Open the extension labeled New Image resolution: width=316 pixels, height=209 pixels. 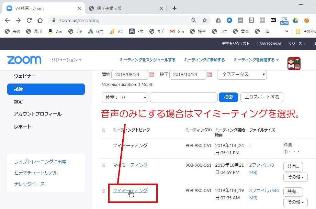(x=284, y=21)
